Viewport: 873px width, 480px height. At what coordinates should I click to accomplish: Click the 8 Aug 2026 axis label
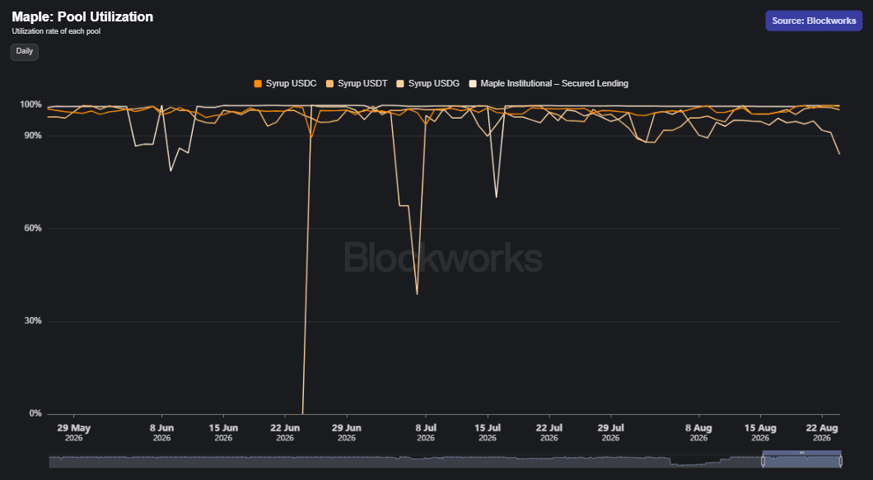pos(698,433)
